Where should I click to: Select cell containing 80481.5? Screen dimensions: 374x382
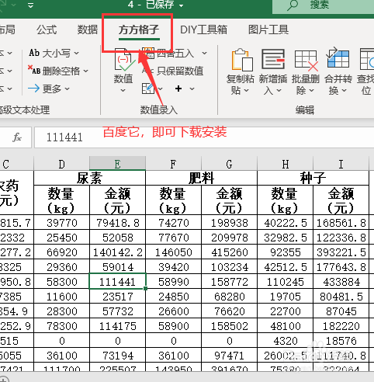point(341,297)
